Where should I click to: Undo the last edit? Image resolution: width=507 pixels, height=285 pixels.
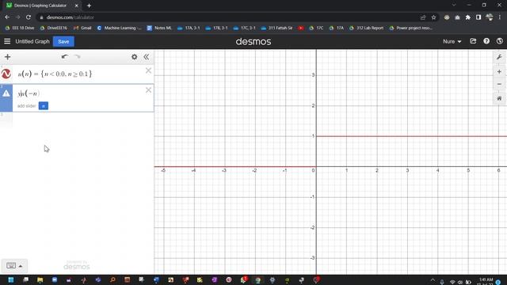pos(65,57)
